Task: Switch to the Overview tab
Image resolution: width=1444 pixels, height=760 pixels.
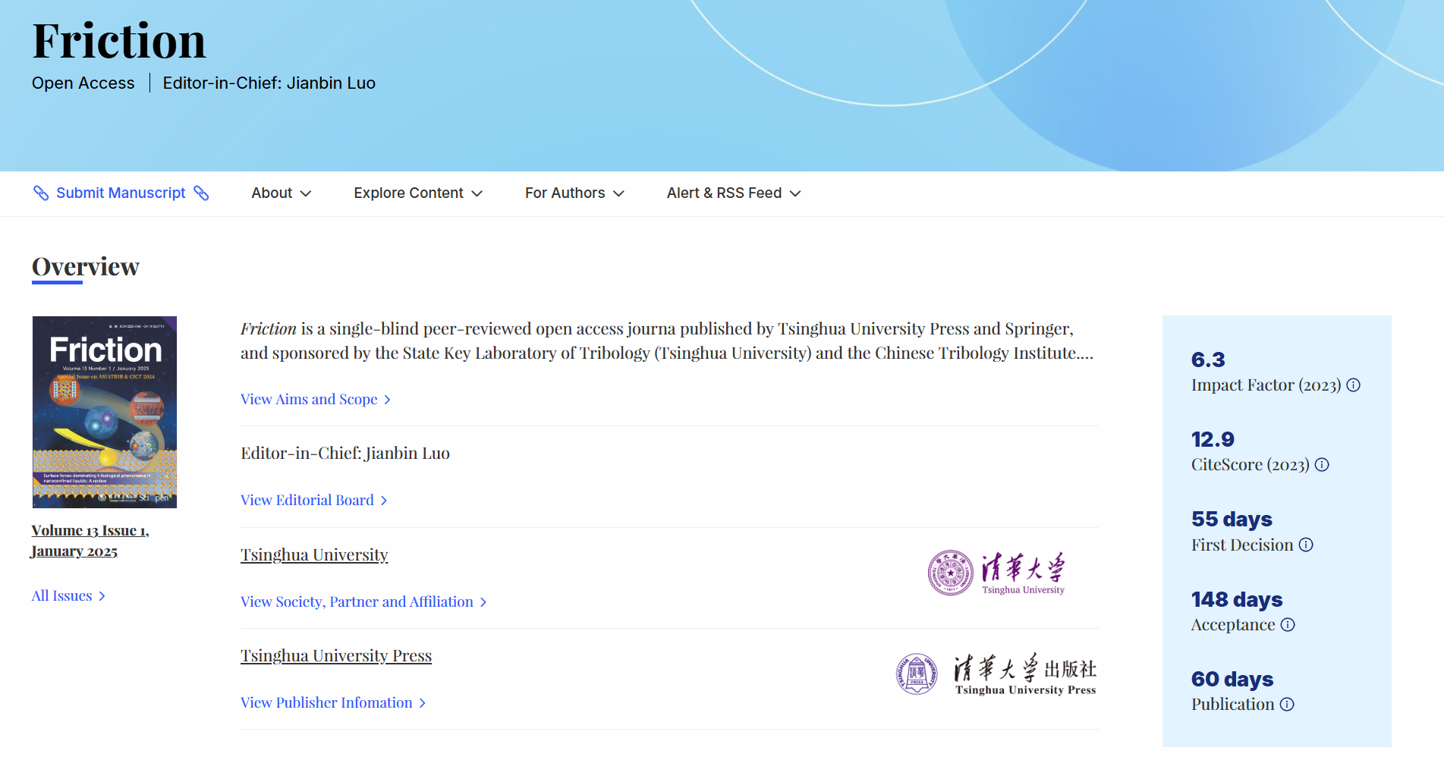Action: [x=85, y=267]
